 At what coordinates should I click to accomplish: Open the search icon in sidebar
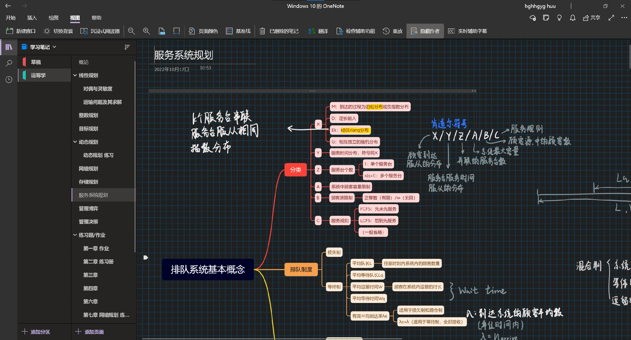[9, 63]
